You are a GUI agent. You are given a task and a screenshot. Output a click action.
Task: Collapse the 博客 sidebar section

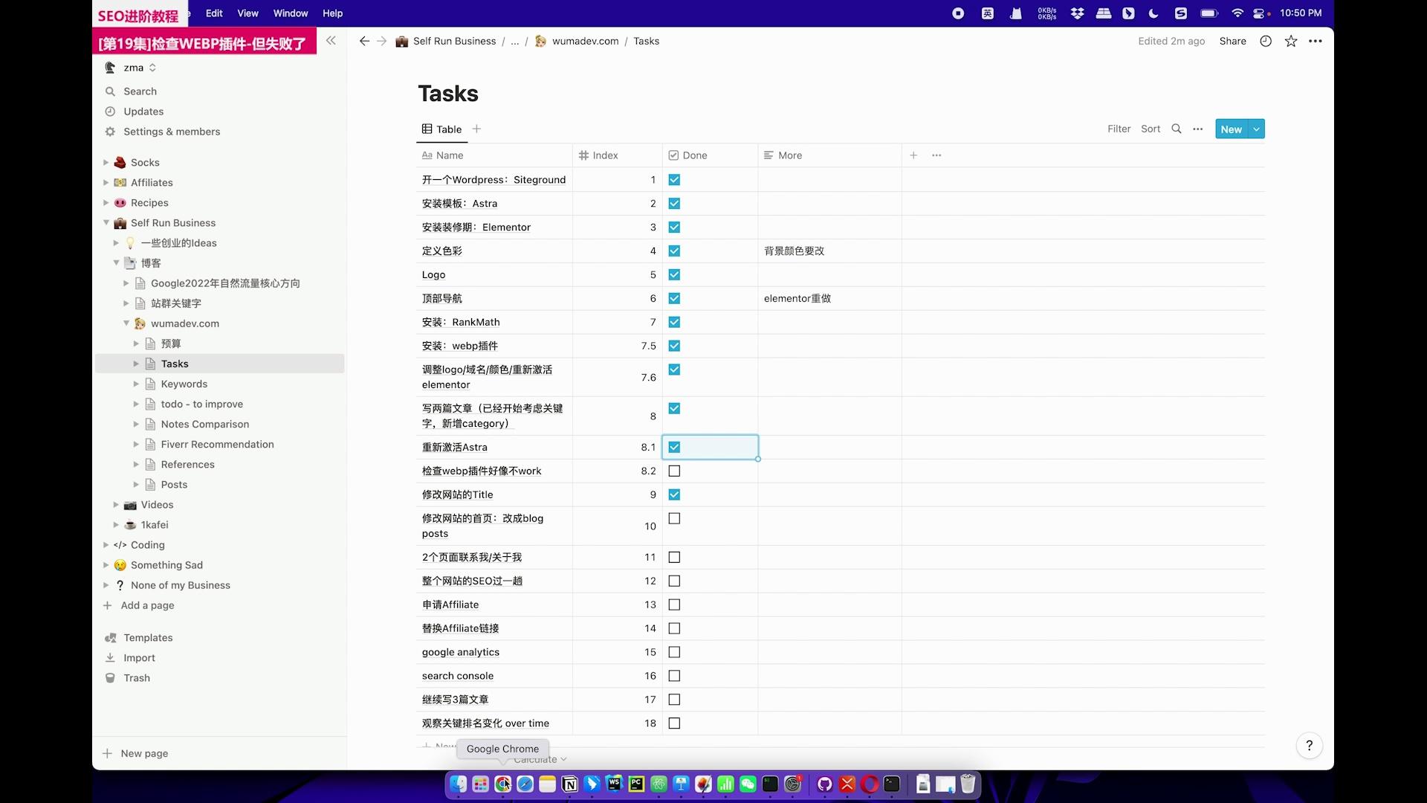116,262
